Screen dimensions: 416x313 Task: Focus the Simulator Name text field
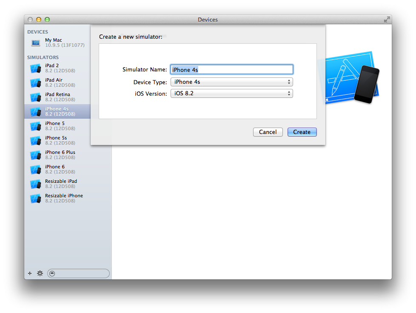(232, 69)
